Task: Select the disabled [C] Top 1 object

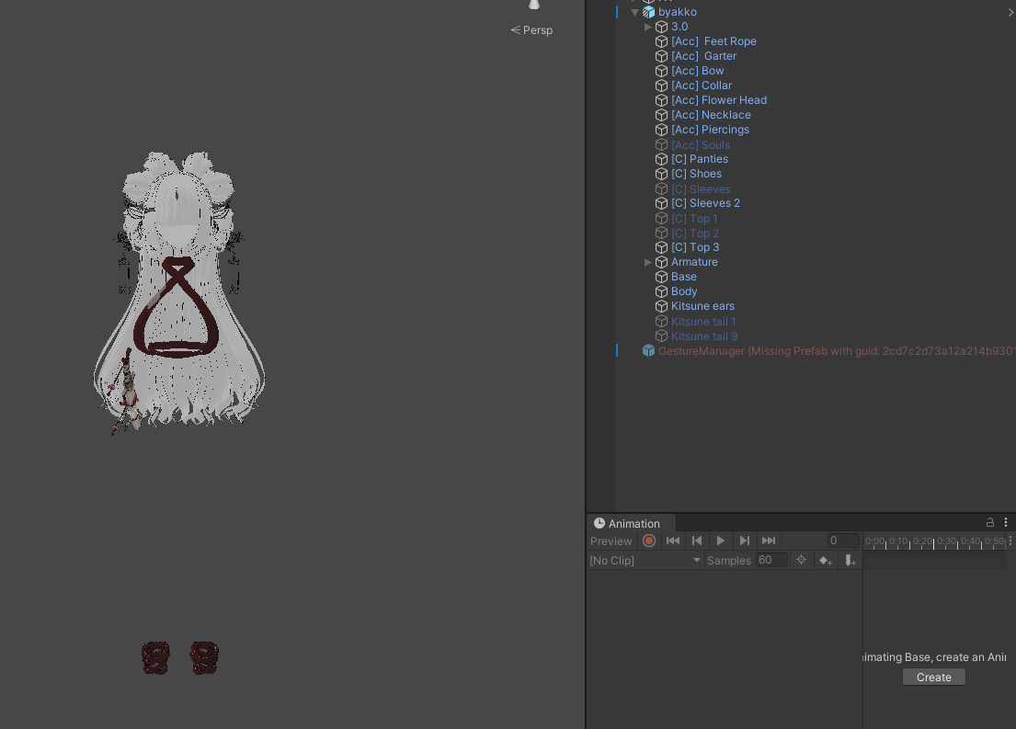Action: click(x=694, y=219)
